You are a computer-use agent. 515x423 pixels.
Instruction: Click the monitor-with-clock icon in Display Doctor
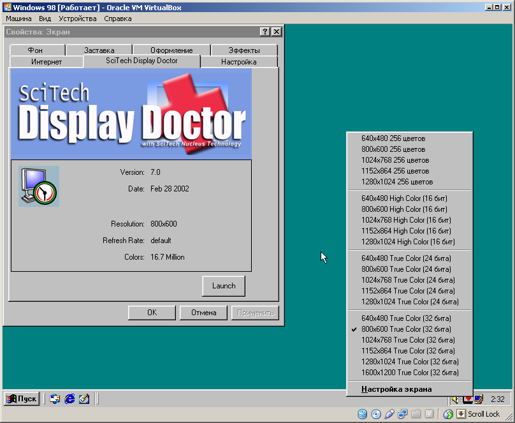39,186
